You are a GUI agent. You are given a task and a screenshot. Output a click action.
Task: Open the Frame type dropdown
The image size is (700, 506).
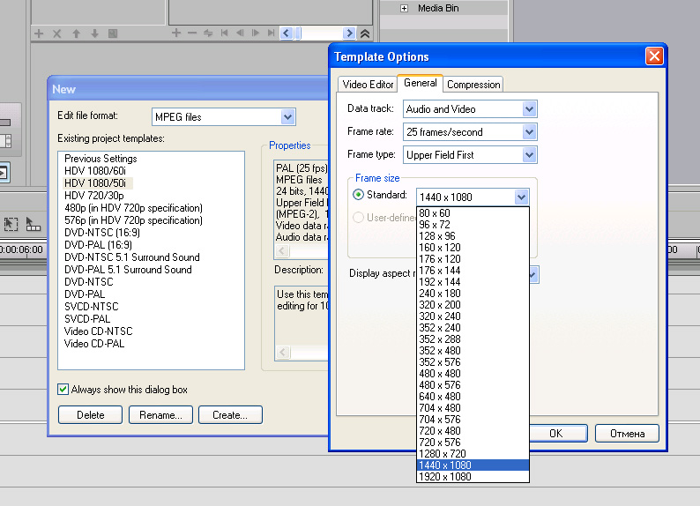click(529, 155)
